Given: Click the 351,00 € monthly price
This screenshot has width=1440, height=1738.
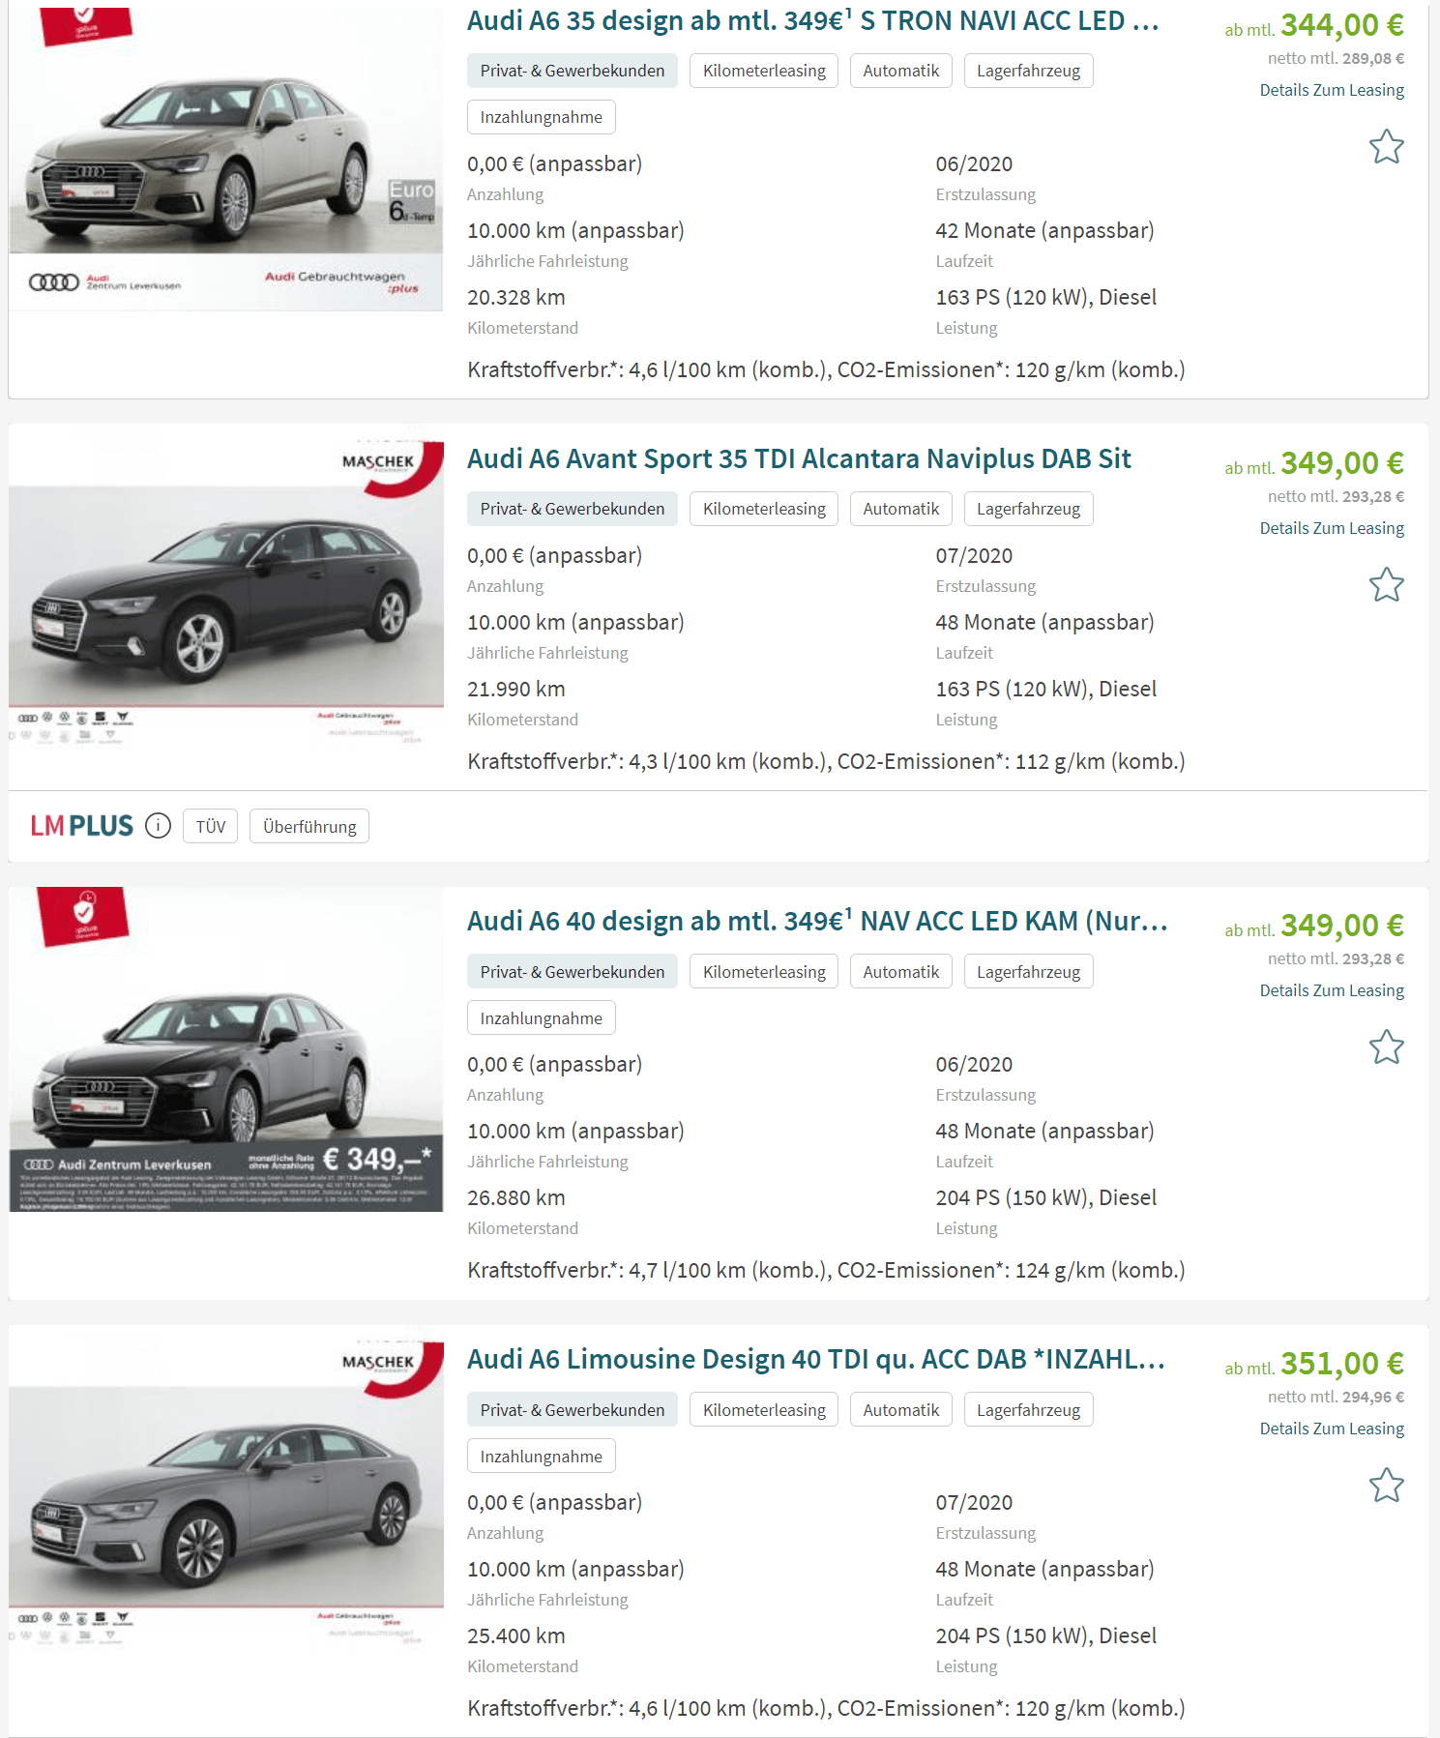Looking at the screenshot, I should click(1342, 1364).
